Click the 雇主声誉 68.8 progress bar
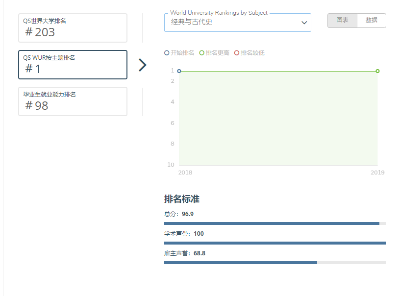 click(x=275, y=263)
